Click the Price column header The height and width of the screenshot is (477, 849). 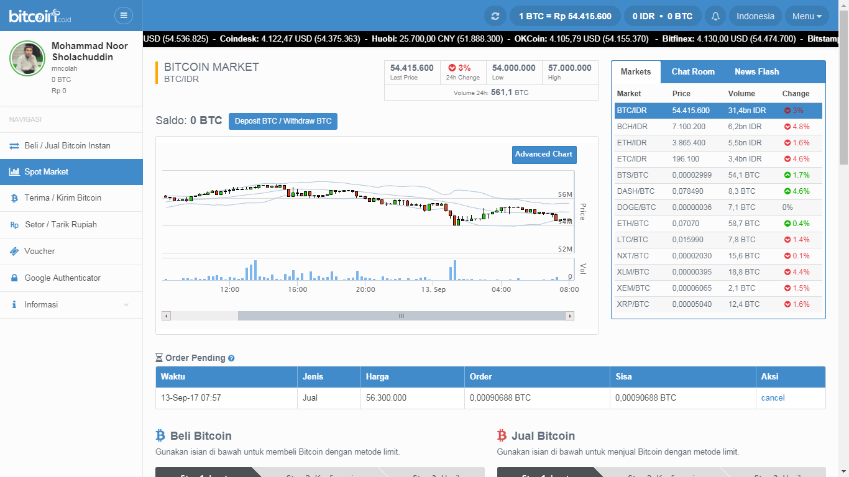point(681,94)
